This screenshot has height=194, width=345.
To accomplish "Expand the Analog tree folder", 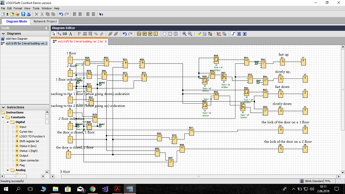I will pos(8,170).
